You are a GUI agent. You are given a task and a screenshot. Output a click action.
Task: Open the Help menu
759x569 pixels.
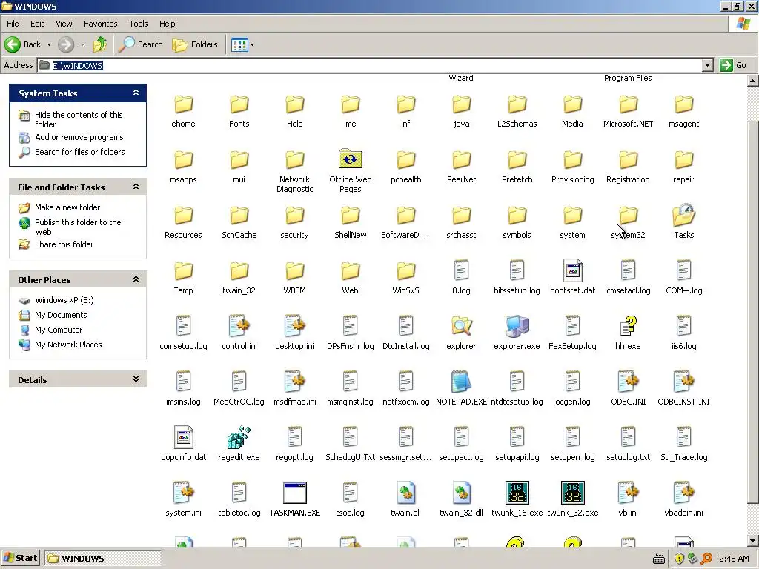click(167, 24)
